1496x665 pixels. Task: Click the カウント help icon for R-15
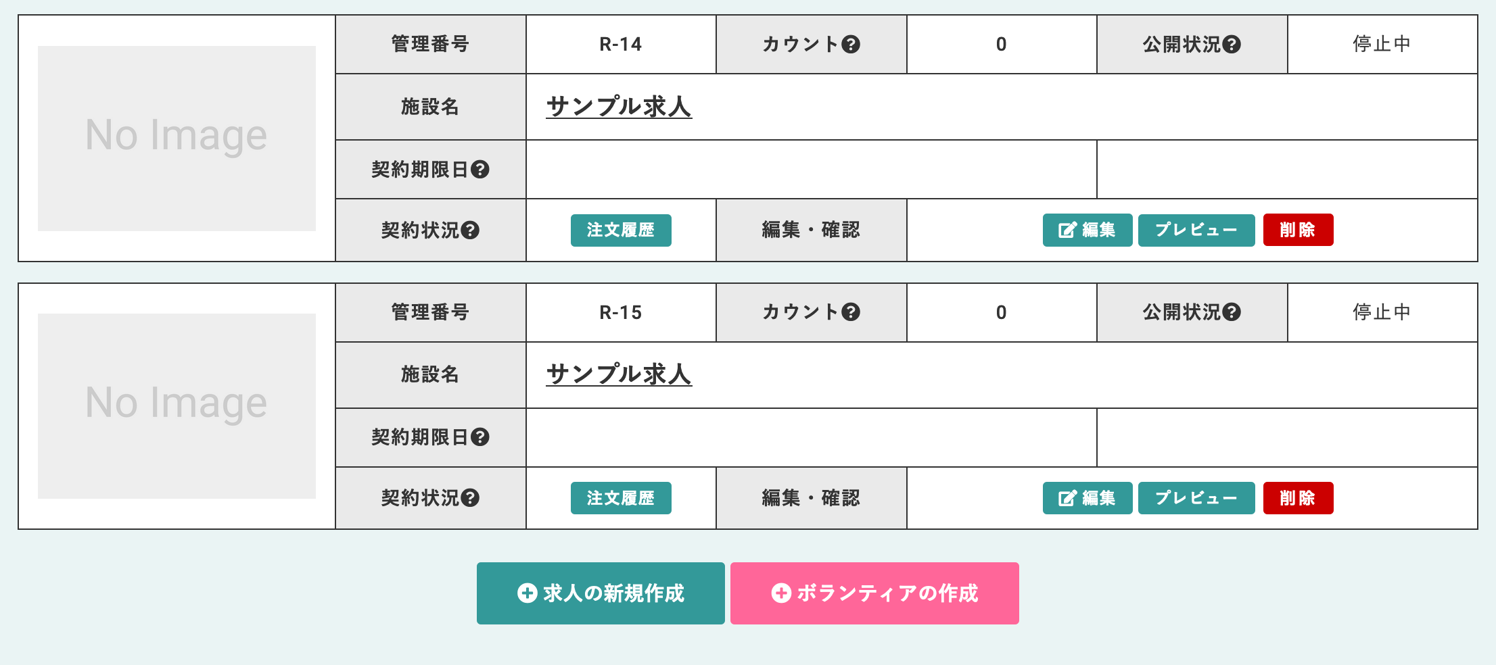[851, 312]
